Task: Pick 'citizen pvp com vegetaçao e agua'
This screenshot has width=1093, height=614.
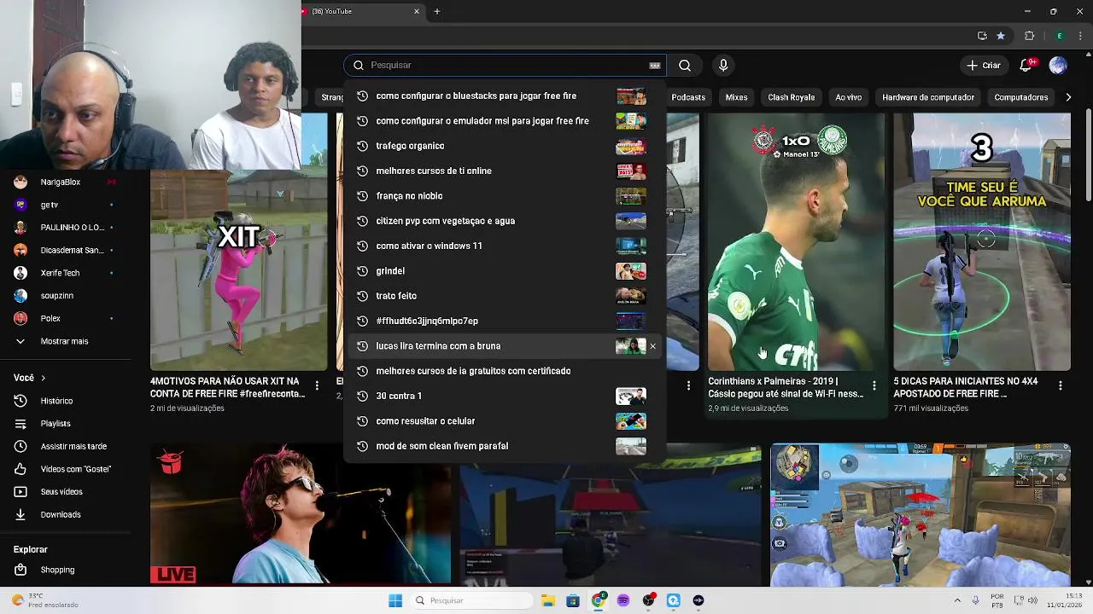Action: pos(505,221)
